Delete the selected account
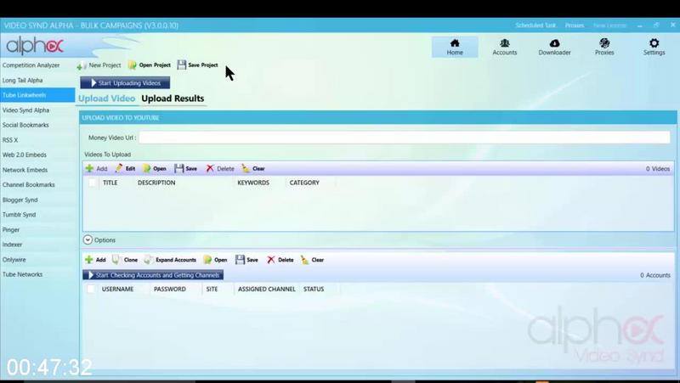The image size is (680, 383). [280, 260]
